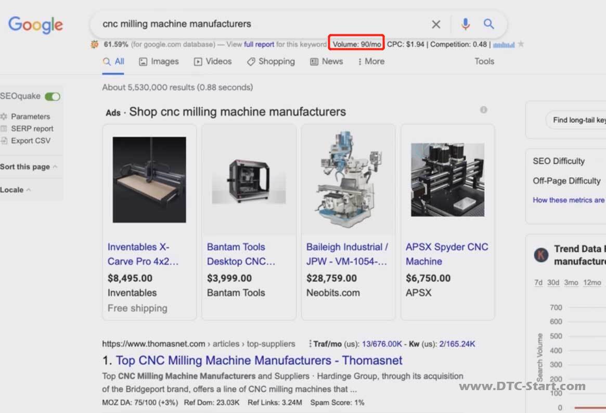
Task: Open How these metrics are link
Action: coord(569,200)
